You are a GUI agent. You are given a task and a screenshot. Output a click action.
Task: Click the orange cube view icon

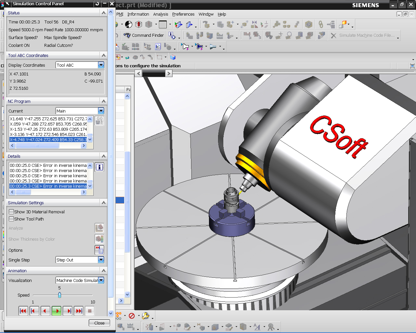coord(343,24)
